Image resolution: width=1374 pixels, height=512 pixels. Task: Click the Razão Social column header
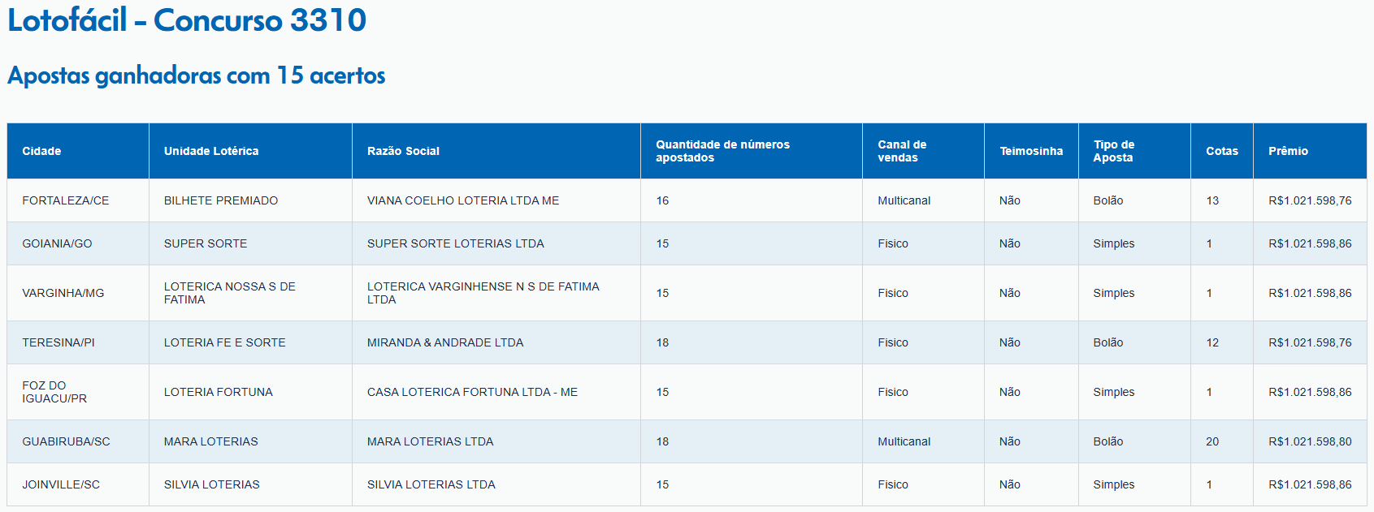(496, 151)
